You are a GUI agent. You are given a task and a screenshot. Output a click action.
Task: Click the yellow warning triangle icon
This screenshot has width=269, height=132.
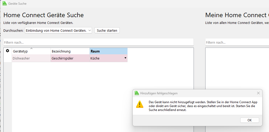(140, 104)
